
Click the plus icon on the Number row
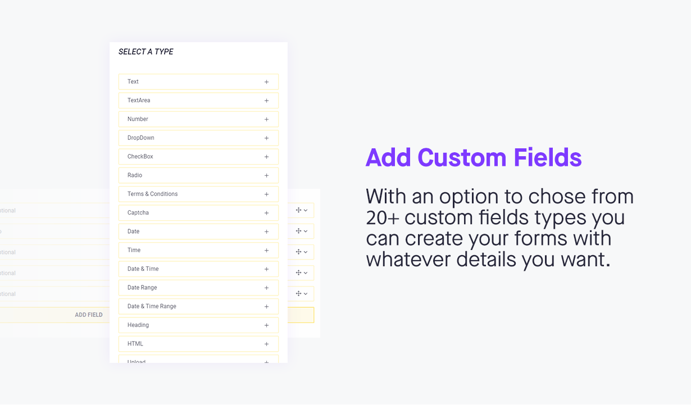[266, 119]
